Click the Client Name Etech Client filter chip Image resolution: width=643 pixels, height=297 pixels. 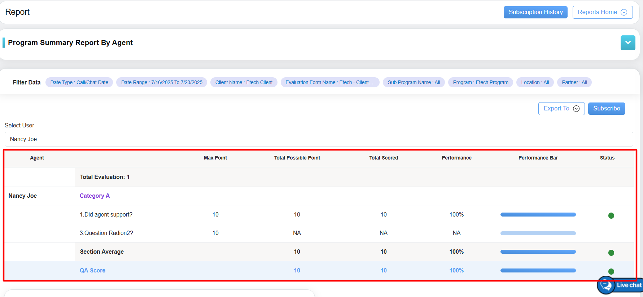click(x=244, y=82)
